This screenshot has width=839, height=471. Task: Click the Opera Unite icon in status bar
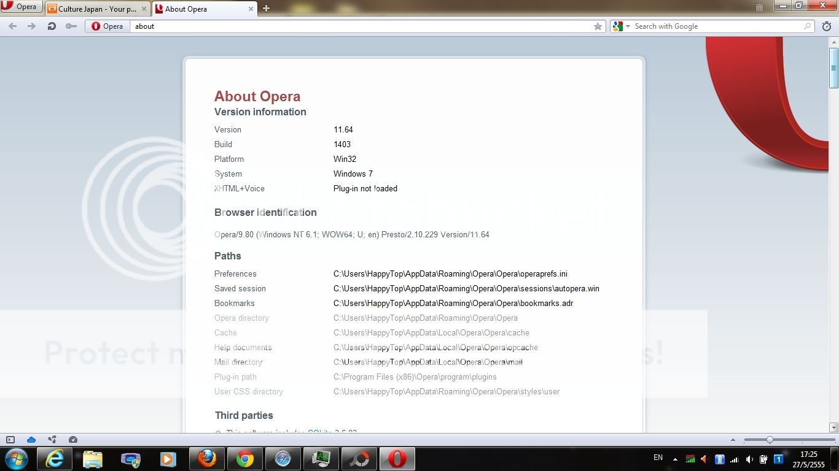pyautogui.click(x=52, y=439)
